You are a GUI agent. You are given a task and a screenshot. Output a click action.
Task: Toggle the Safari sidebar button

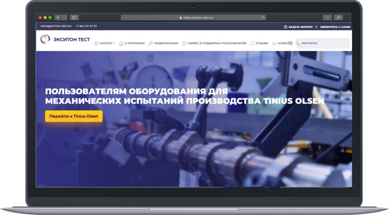coord(74,17)
